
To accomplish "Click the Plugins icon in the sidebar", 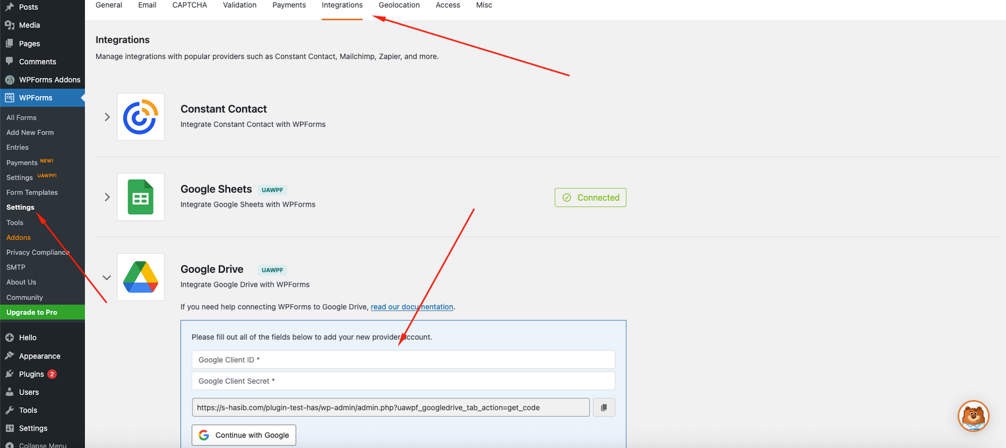I will (9, 374).
